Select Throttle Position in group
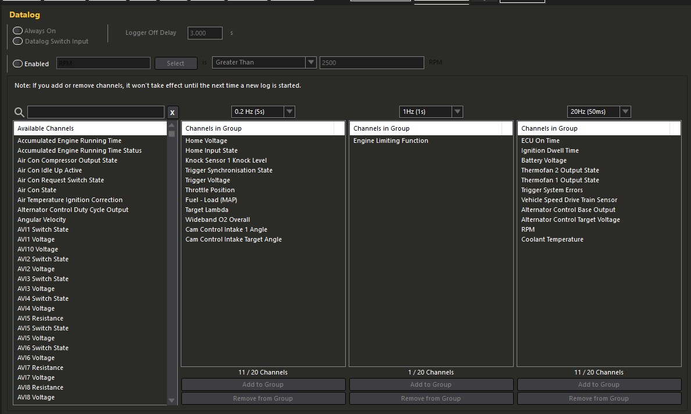Image resolution: width=691 pixels, height=414 pixels. [210, 190]
